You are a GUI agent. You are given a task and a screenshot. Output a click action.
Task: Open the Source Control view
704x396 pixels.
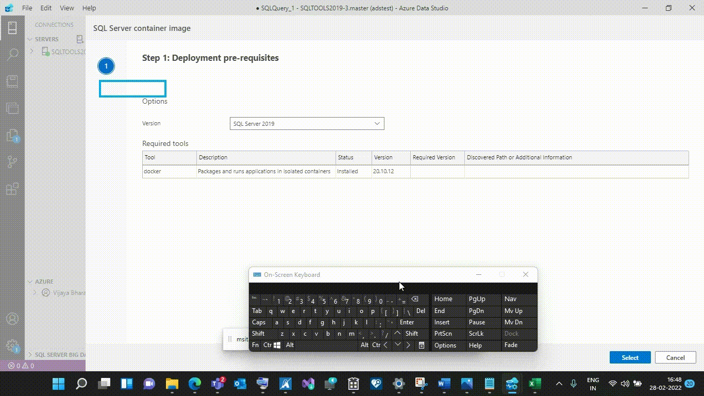pyautogui.click(x=12, y=161)
